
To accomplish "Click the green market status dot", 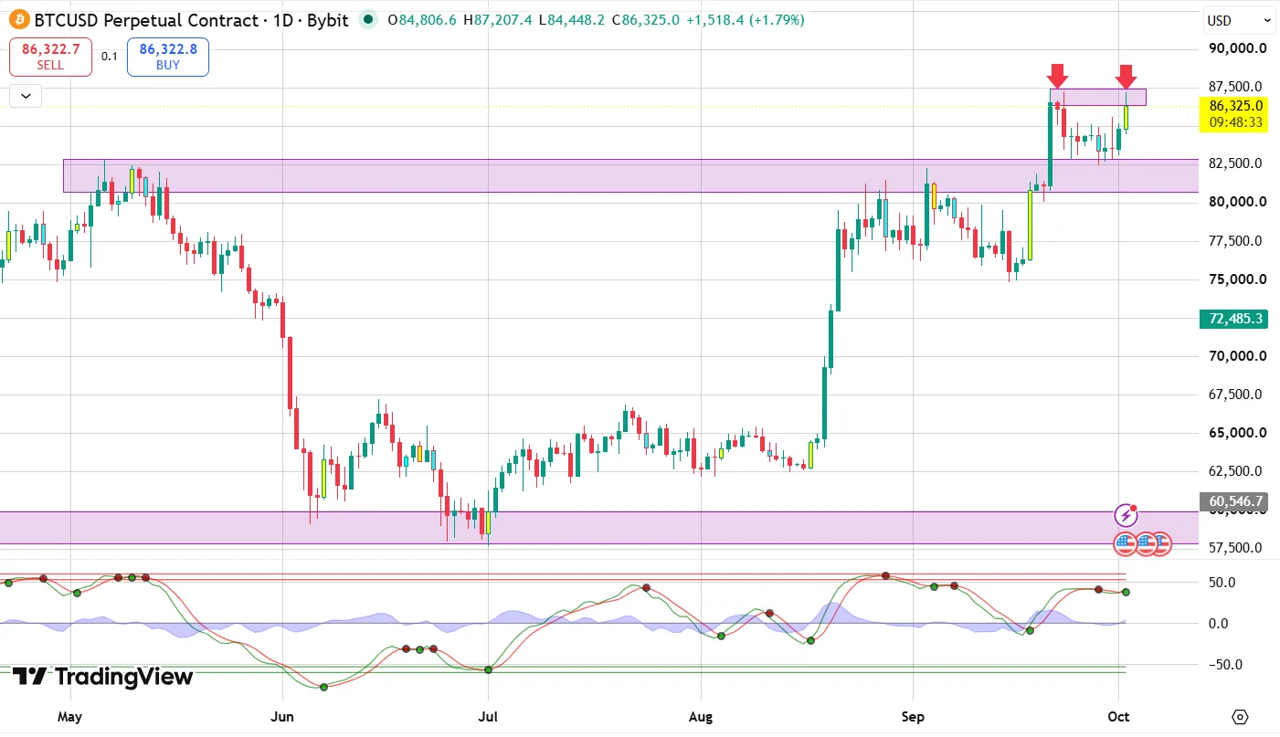I will (368, 19).
